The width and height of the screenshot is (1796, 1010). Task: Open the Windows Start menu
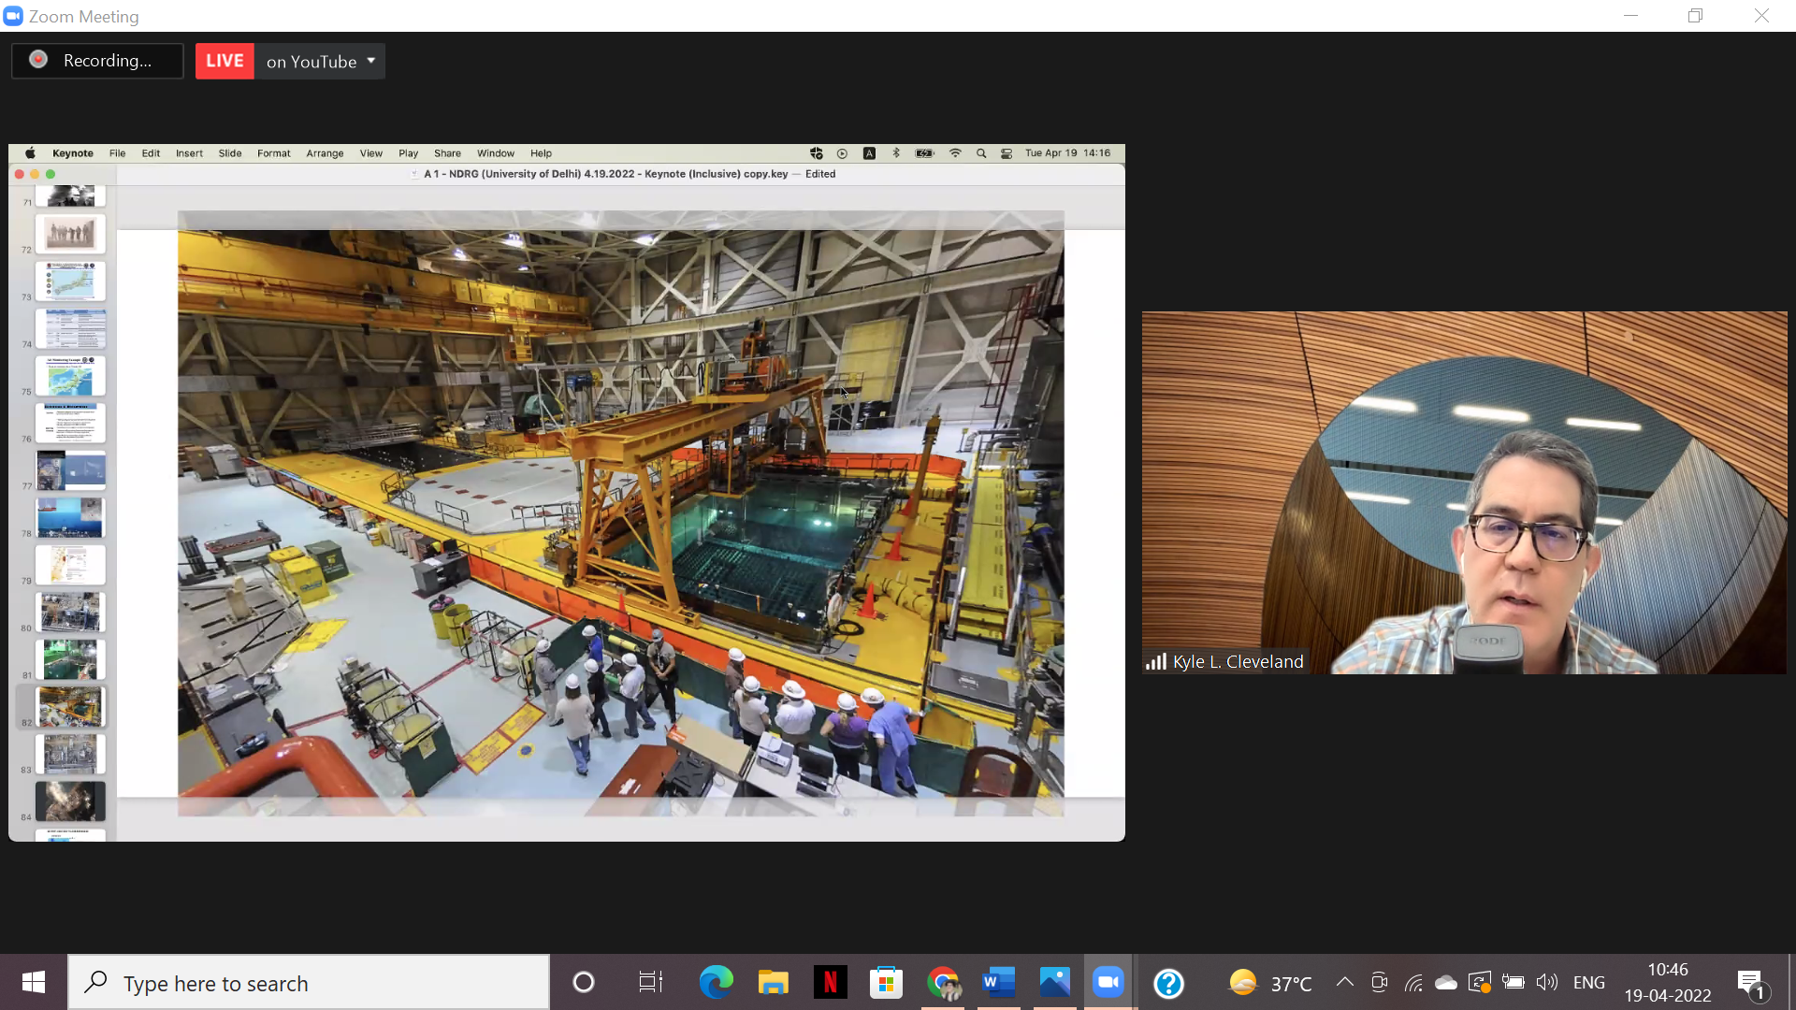(x=34, y=982)
